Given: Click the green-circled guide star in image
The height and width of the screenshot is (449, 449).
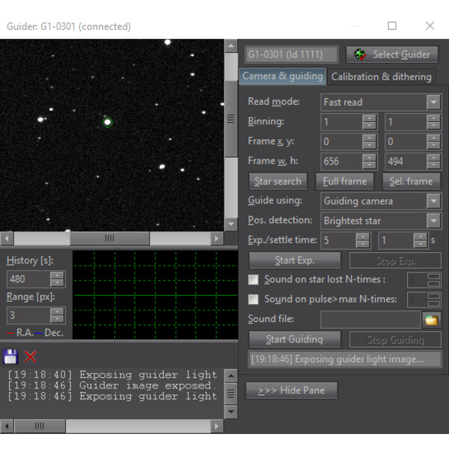Looking at the screenshot, I should 107,122.
